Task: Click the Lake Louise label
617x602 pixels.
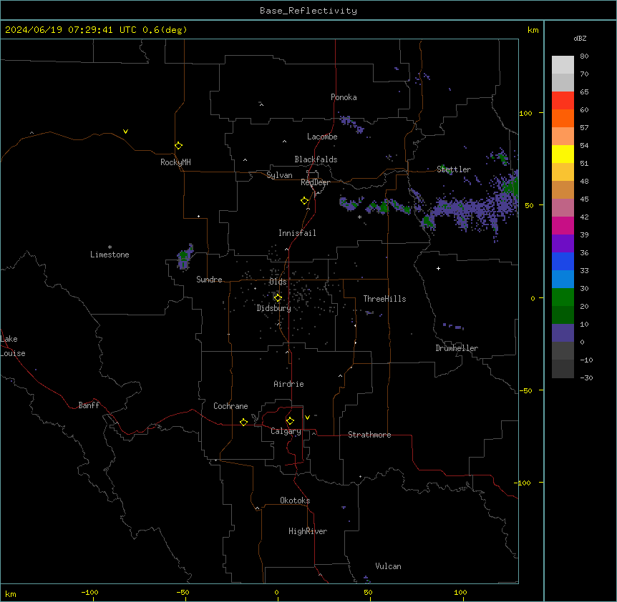Action: [x=11, y=346]
